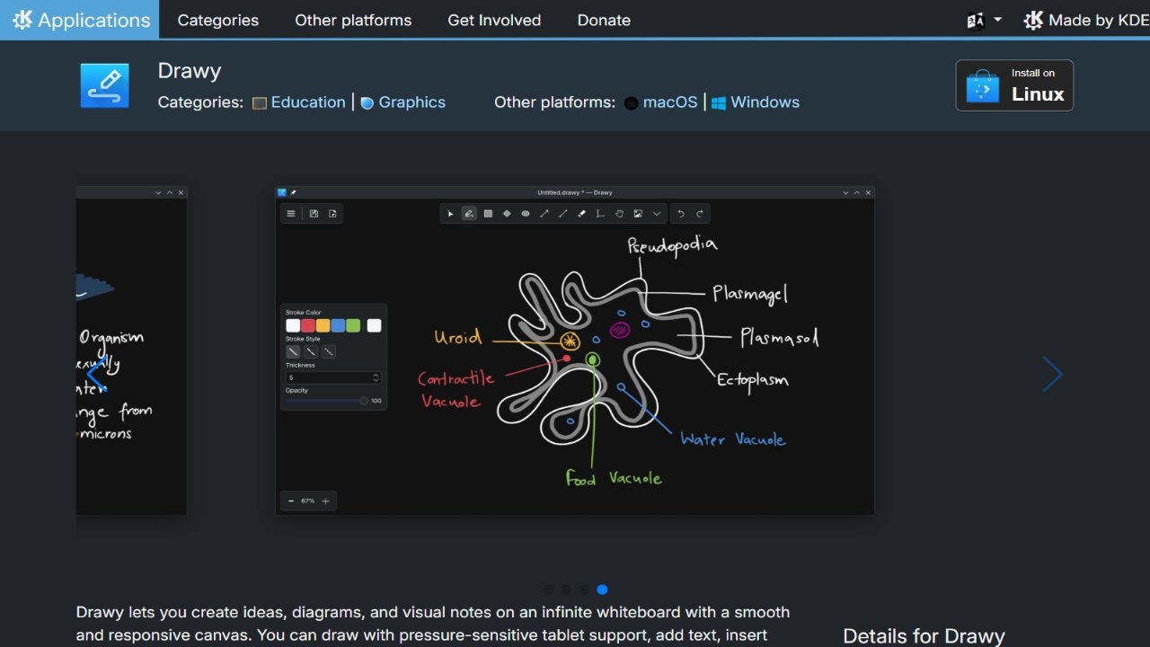1150x647 pixels.
Task: Open the Get Involved menu item
Action: point(494,20)
